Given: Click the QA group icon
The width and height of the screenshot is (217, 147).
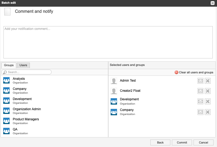Looking at the screenshot, I should 6,131.
